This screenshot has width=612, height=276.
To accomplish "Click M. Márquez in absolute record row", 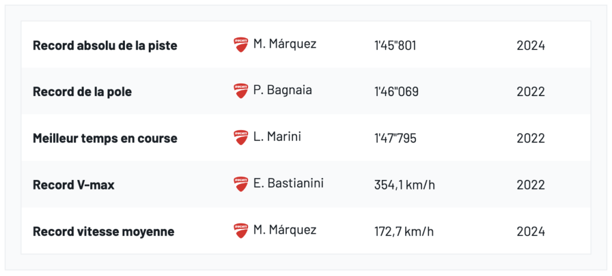I will (285, 44).
